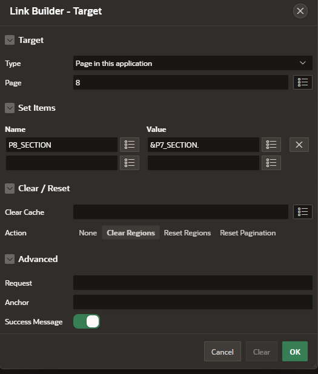Open page list picker next to Page field
The image size is (318, 374).
pos(302,82)
